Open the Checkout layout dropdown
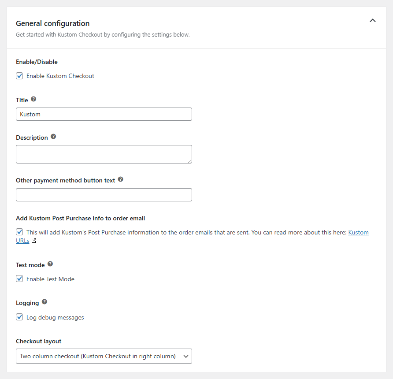393x379 pixels. [104, 356]
